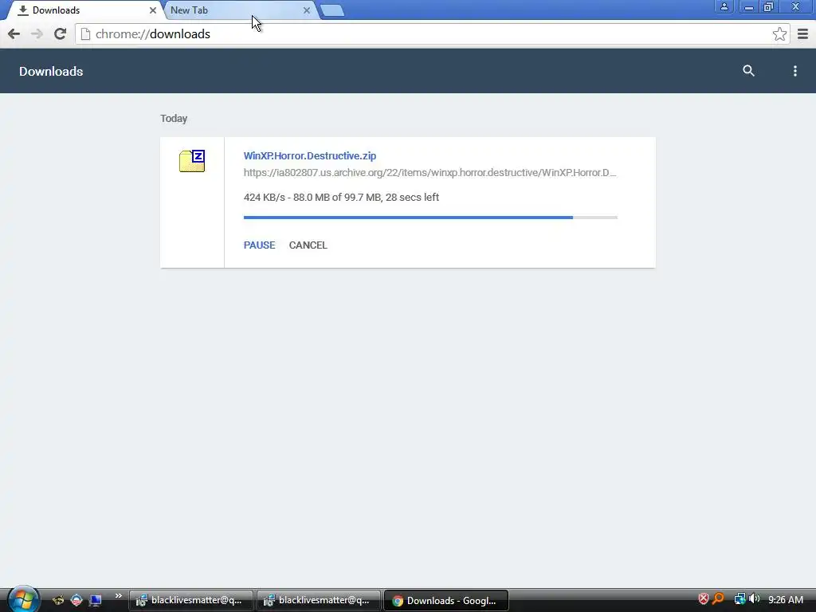The image size is (816, 612).
Task: Bookmark this page with the star icon
Action: 779,33
